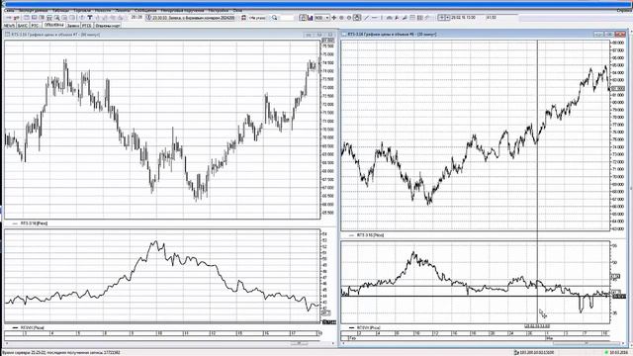Click the left chart horizontal scrollbar thumb
The height and width of the screenshot is (356, 633).
(x=300, y=343)
